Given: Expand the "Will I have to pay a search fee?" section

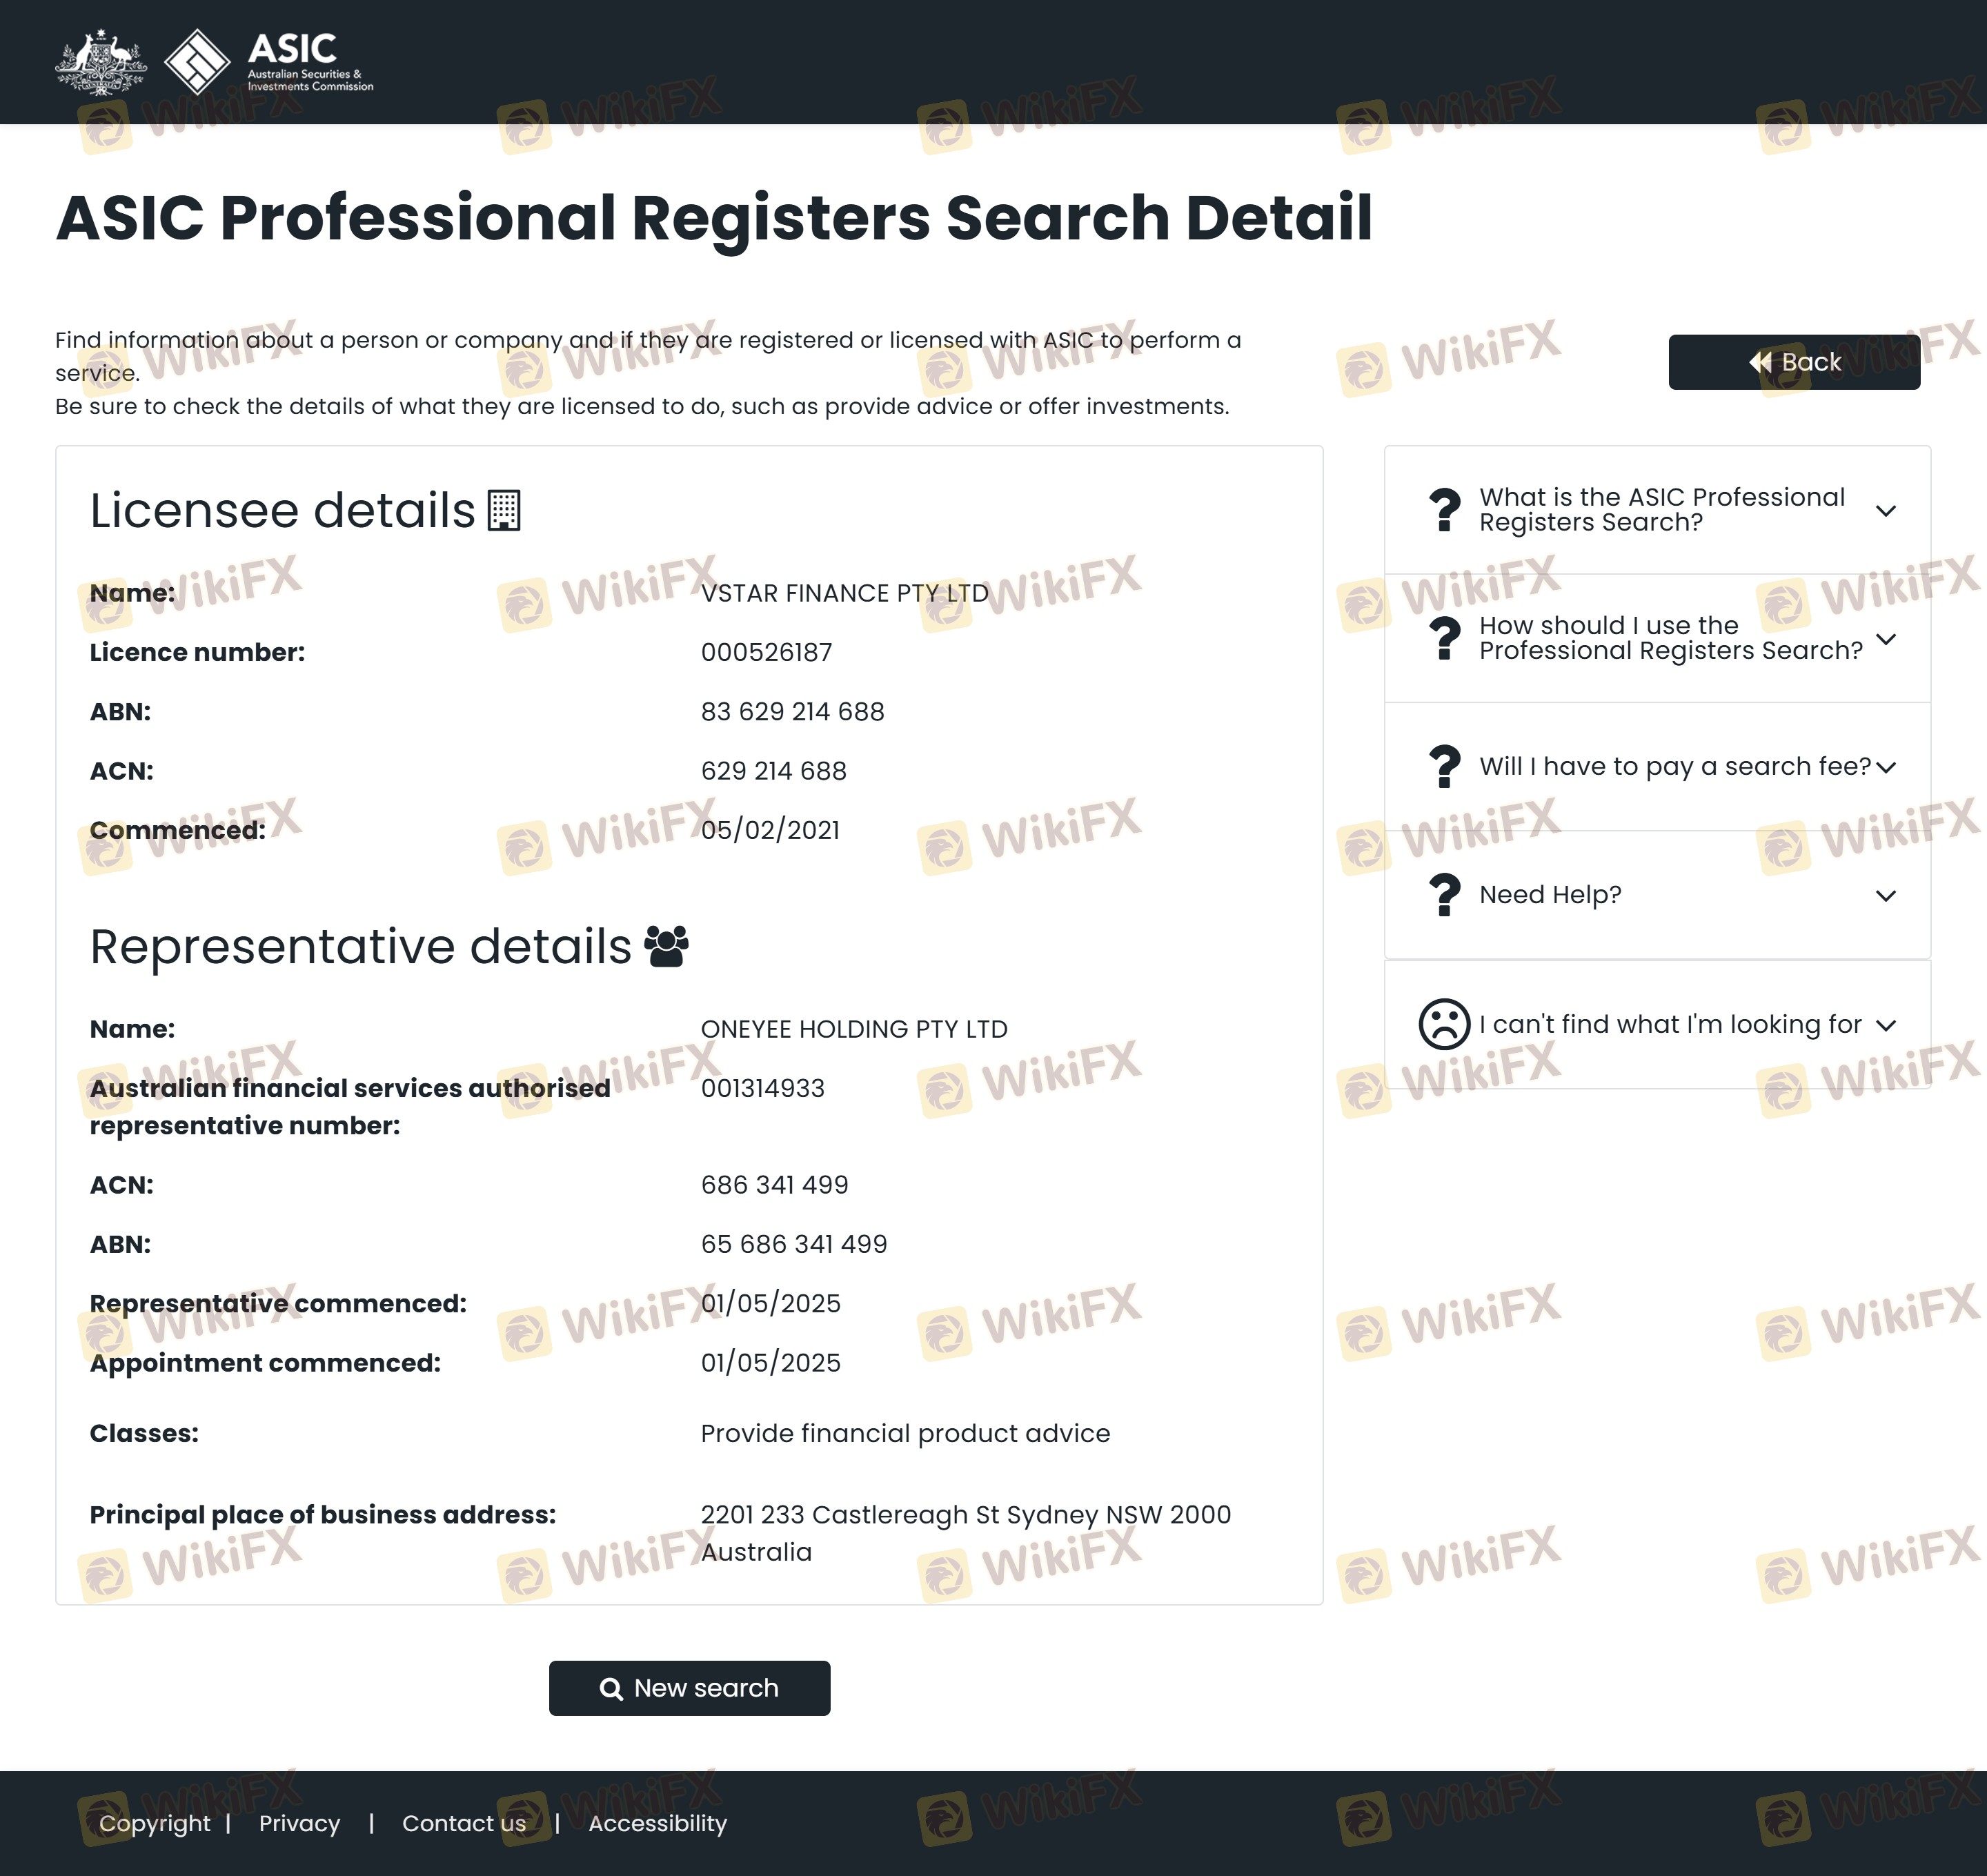Looking at the screenshot, I should [x=1885, y=767].
